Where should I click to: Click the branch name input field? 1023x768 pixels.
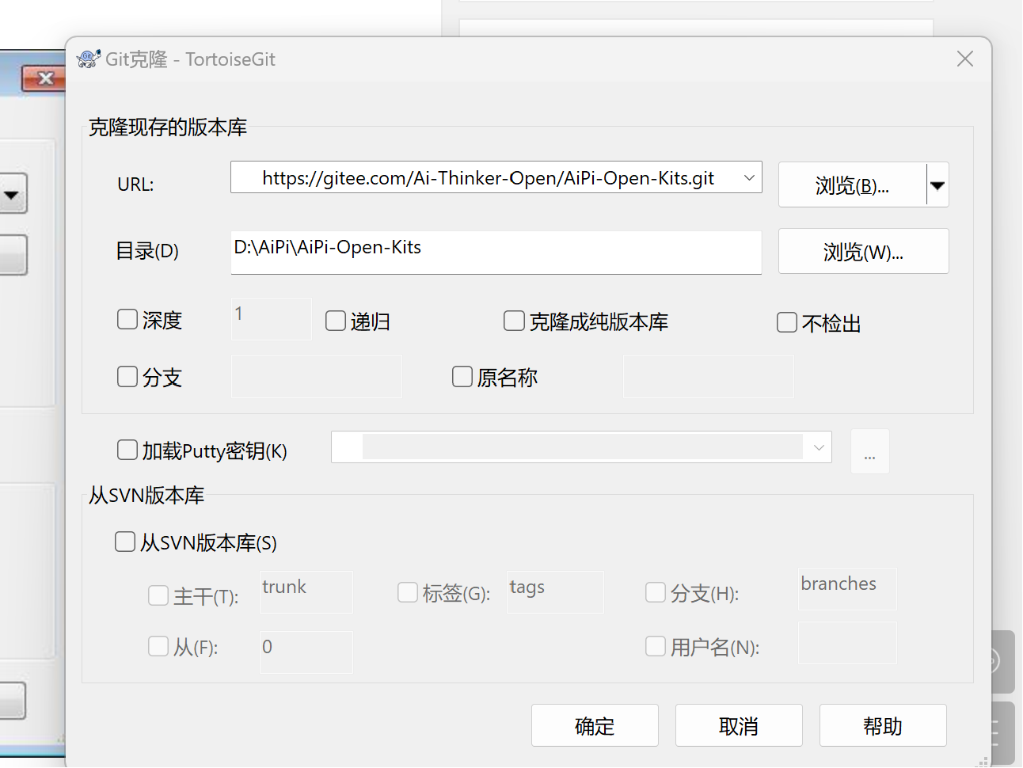click(317, 376)
